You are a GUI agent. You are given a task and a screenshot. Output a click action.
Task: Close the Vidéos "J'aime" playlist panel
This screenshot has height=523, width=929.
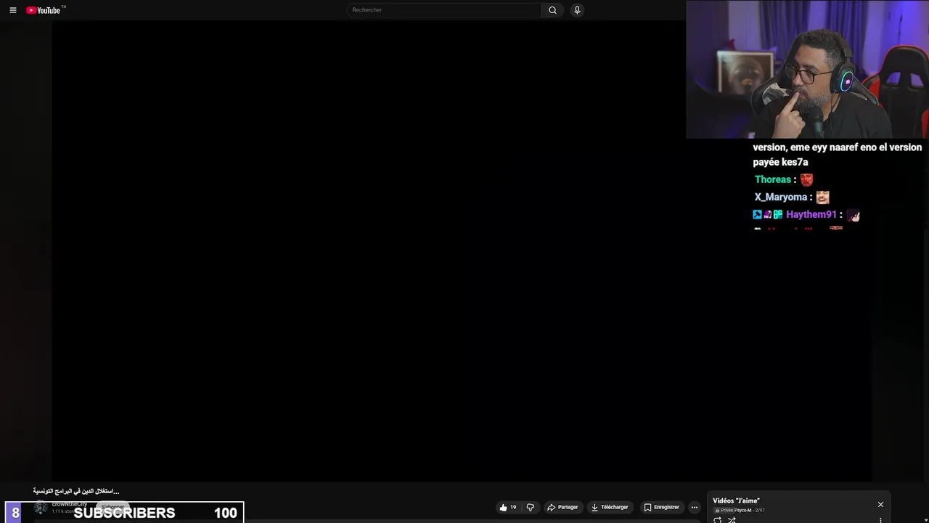[880, 504]
